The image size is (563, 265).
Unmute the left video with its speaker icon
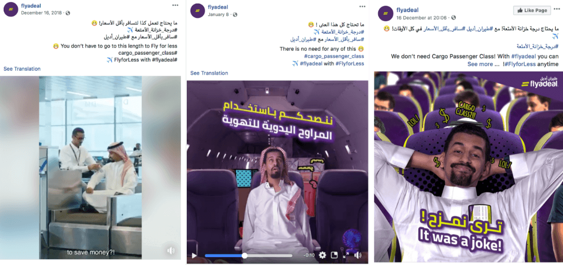pos(171,251)
